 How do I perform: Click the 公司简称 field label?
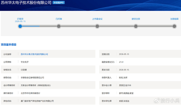pyautogui.click(x=7, y=62)
